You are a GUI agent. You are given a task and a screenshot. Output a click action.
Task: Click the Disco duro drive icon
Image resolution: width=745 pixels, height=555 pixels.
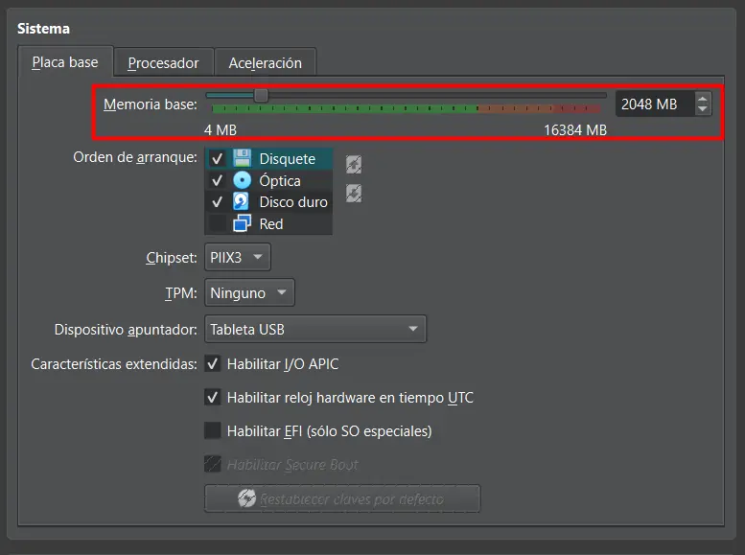(x=242, y=201)
